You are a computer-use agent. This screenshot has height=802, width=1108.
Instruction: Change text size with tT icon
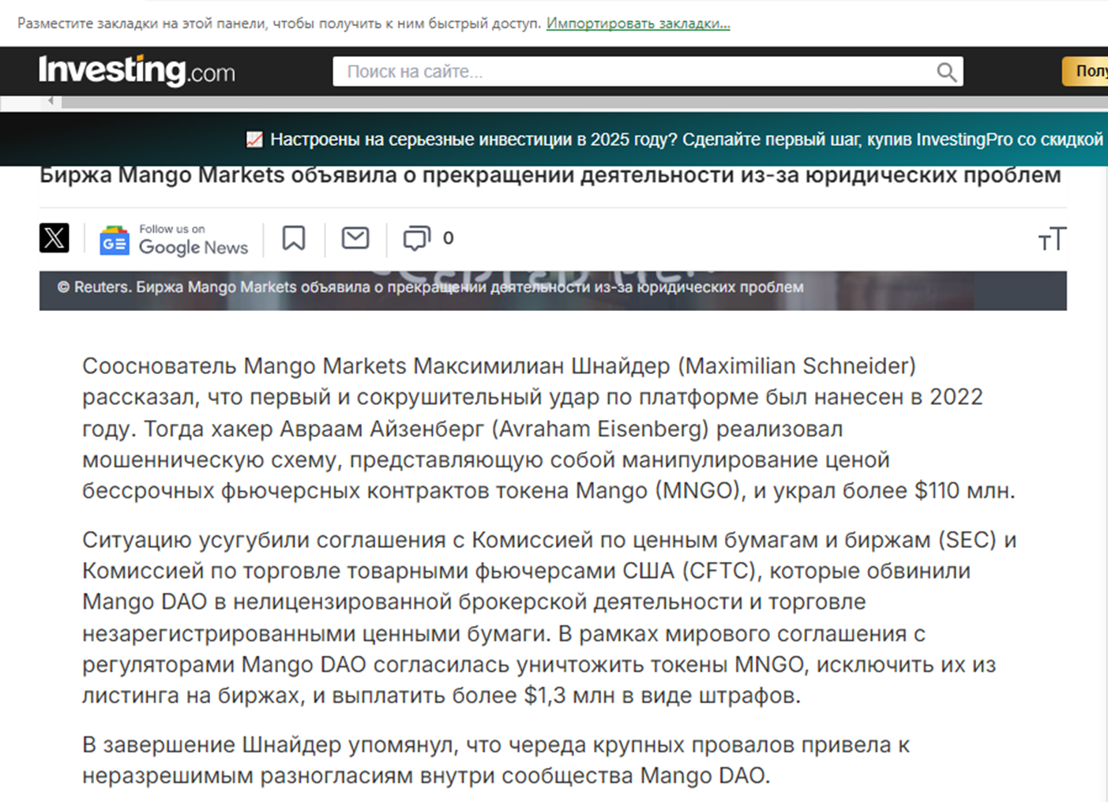coord(1052,238)
